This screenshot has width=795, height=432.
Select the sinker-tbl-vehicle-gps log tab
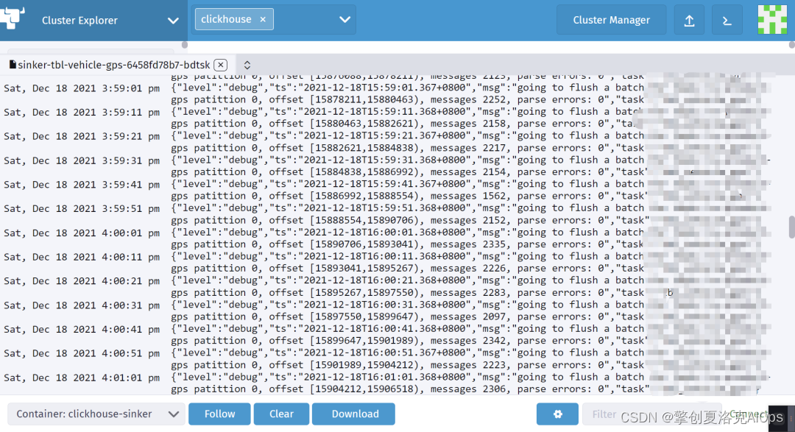113,65
